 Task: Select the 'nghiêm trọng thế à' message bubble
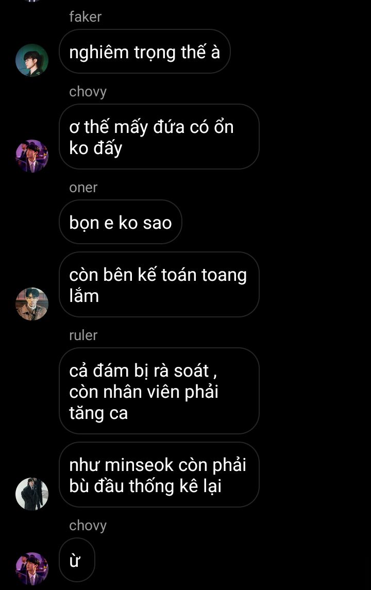[144, 52]
